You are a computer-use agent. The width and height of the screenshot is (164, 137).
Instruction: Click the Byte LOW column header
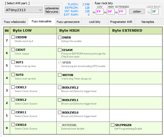(x=33, y=30)
